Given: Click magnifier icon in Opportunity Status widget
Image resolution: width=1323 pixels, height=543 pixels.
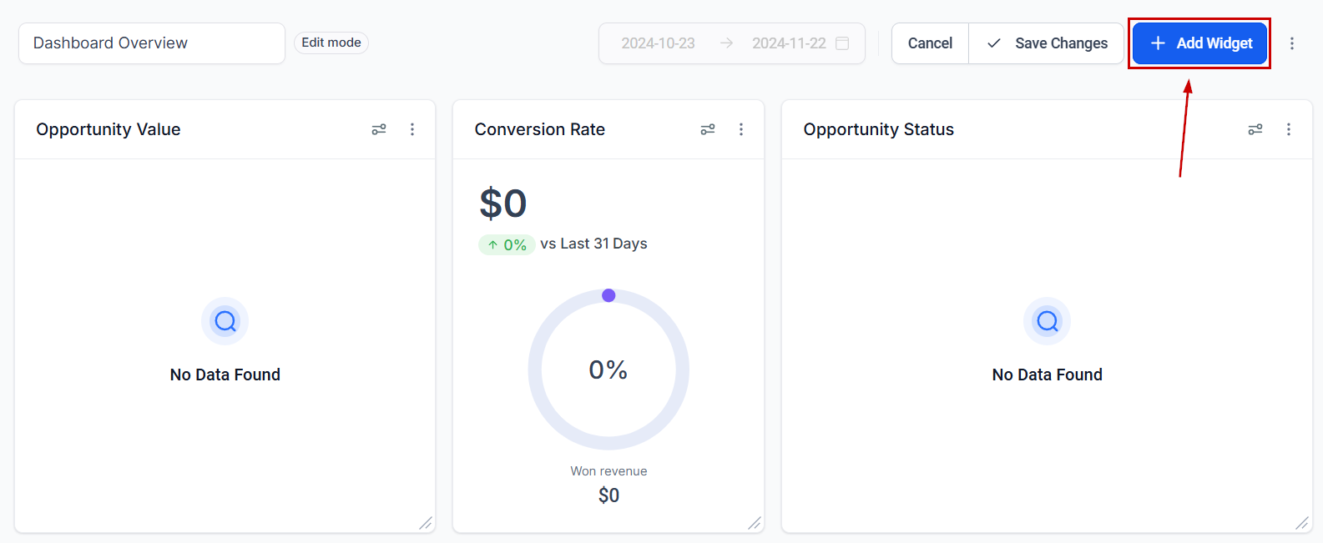Looking at the screenshot, I should 1048,321.
